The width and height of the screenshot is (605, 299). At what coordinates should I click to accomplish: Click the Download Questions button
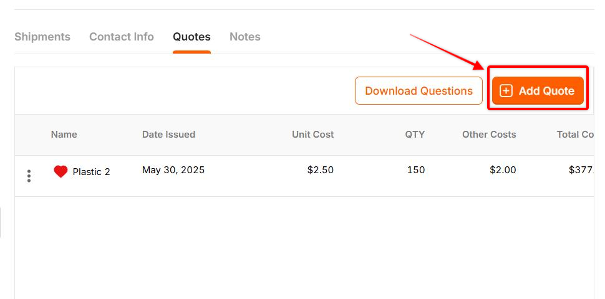tap(419, 91)
